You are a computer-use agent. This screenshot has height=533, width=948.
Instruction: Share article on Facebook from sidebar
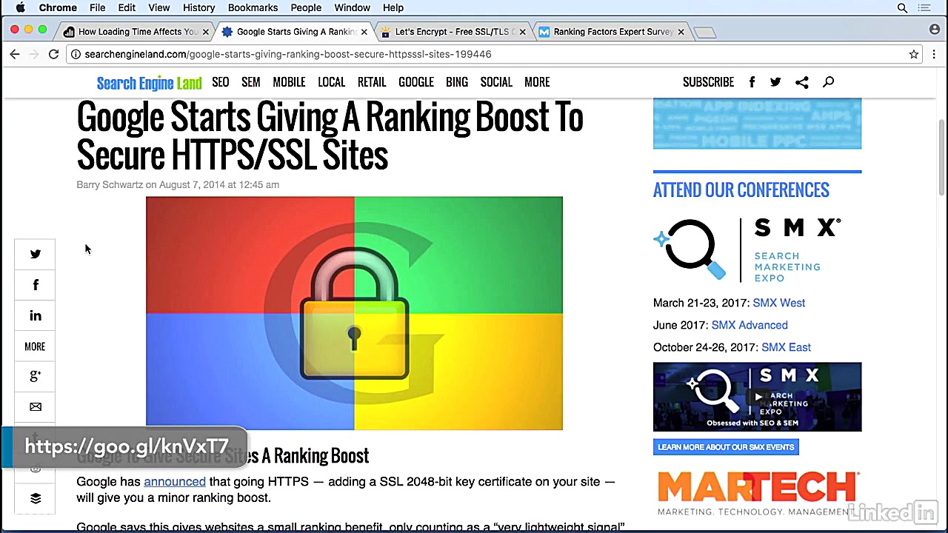[x=35, y=285]
